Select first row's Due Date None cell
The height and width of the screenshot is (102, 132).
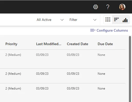[101, 55]
